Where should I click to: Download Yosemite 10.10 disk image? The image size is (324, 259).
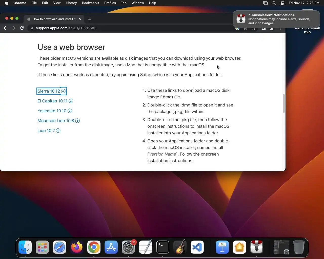55,111
